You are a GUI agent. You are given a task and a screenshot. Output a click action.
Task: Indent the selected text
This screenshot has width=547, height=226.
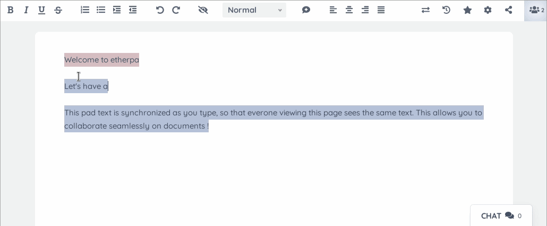tap(117, 10)
